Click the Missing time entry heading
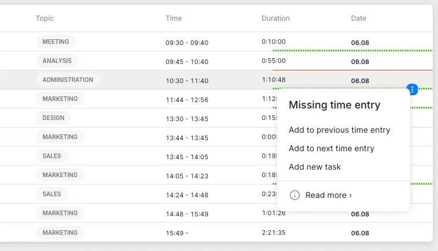The image size is (438, 251). 334,105
